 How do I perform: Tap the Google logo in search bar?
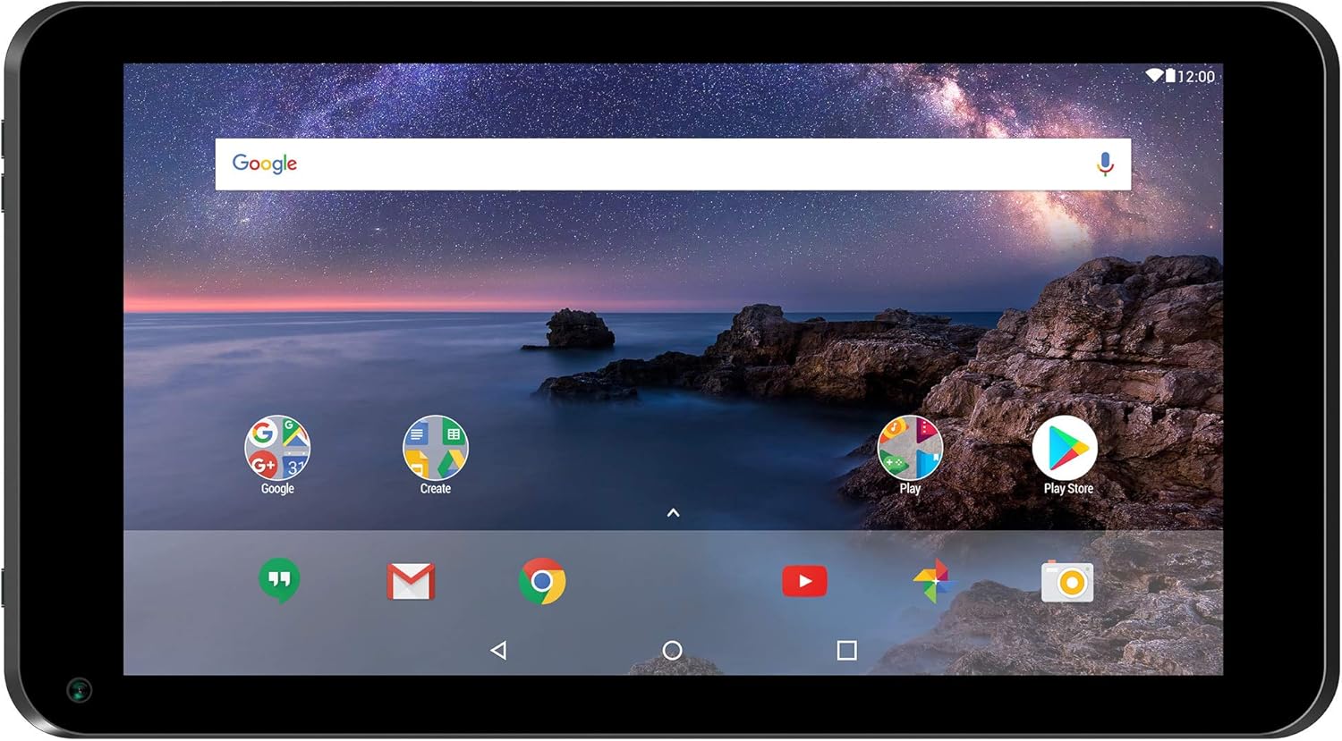[x=265, y=164]
